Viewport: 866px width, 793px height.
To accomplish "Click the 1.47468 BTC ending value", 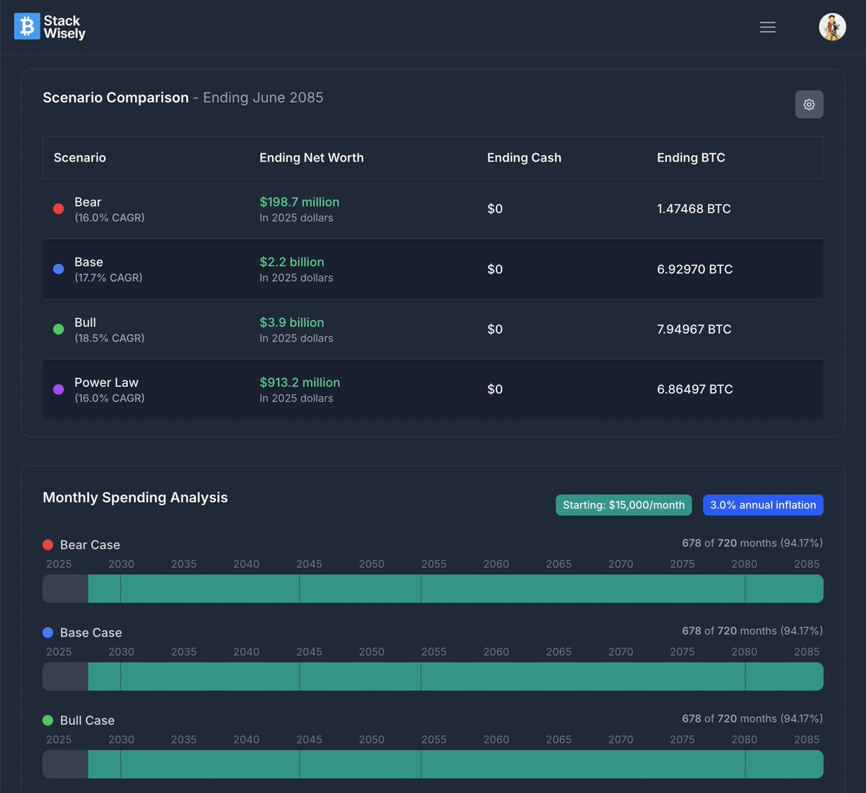I will point(694,209).
